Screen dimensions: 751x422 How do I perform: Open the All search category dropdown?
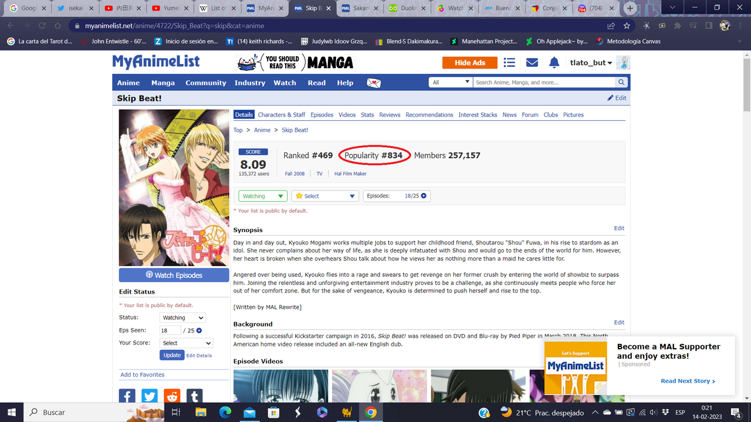(451, 82)
